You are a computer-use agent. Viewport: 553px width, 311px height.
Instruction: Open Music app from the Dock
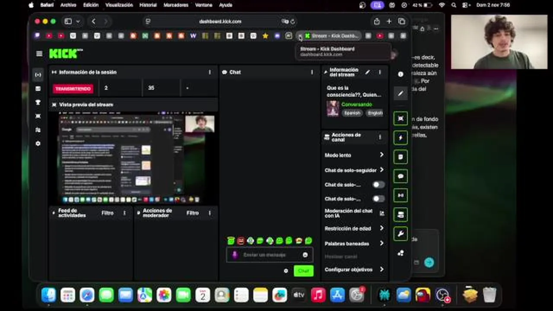318,295
